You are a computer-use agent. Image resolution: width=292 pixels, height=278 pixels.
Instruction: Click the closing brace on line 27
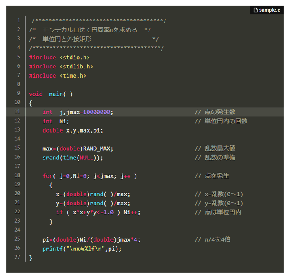(31, 258)
